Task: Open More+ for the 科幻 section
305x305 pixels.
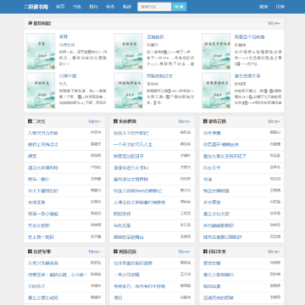Action: point(274,252)
